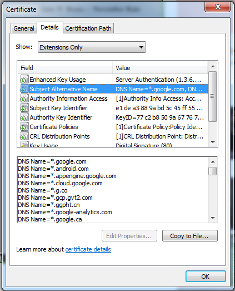Click the Authority Information Access row icon

tap(24, 98)
